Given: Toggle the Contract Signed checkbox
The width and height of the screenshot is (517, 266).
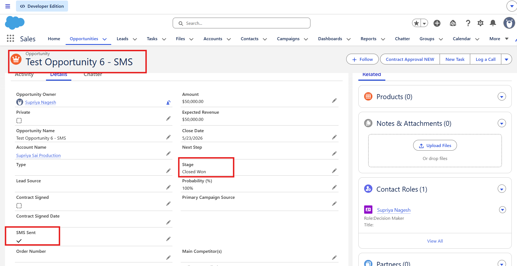Looking at the screenshot, I should (19, 206).
